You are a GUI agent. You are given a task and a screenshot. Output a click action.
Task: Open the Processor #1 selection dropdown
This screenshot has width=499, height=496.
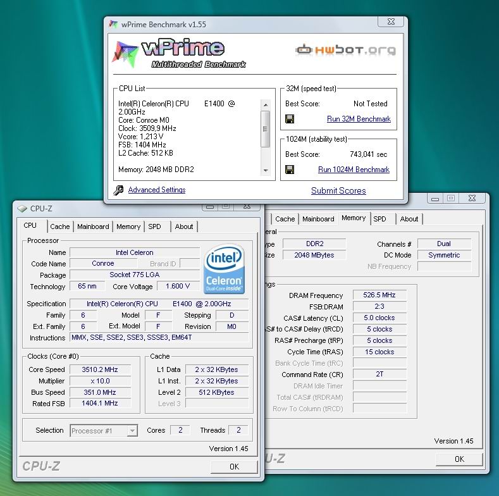click(x=104, y=431)
